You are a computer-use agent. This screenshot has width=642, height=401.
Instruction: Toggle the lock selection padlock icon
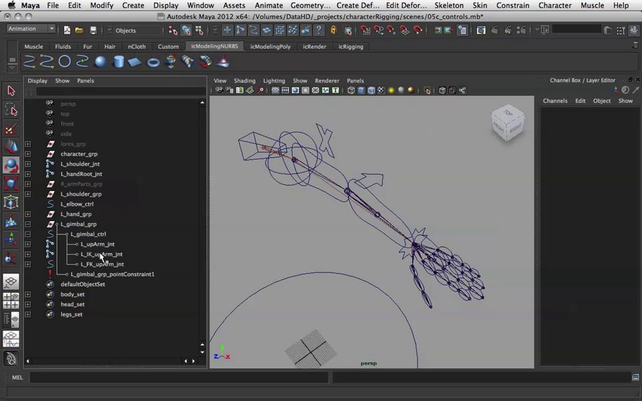[x=333, y=30]
